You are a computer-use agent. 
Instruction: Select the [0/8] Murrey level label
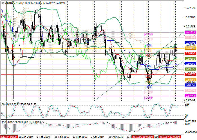click(x=148, y=87)
